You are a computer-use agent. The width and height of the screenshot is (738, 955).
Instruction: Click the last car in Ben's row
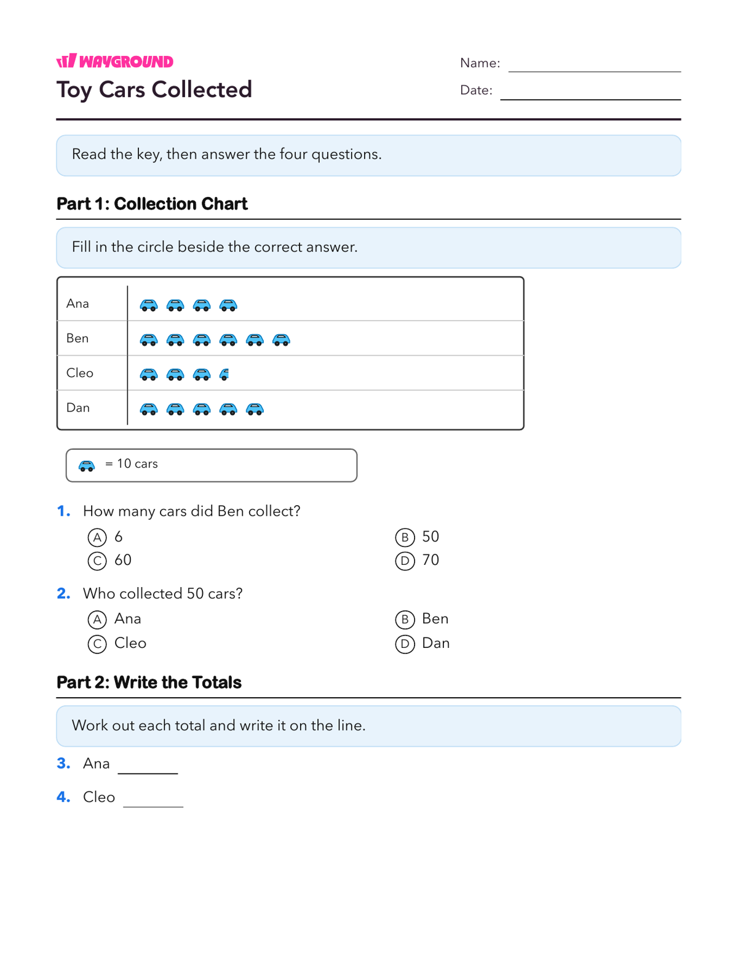coord(281,340)
